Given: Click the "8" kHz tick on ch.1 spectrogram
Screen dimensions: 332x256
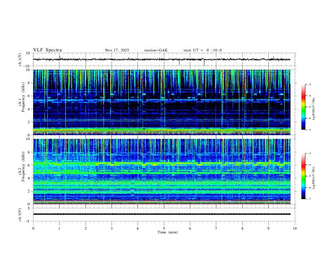Looking at the screenshot, I should pos(29,83).
